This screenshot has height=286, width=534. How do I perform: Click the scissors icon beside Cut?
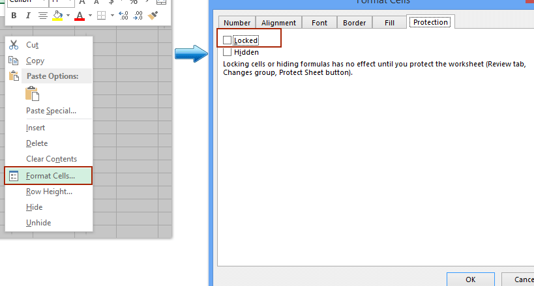[x=14, y=44]
